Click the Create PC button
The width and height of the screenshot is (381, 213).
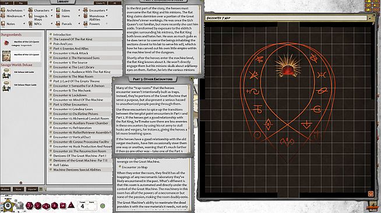click(100, 3)
